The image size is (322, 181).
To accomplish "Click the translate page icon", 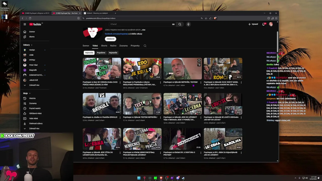I will click(x=202, y=18).
